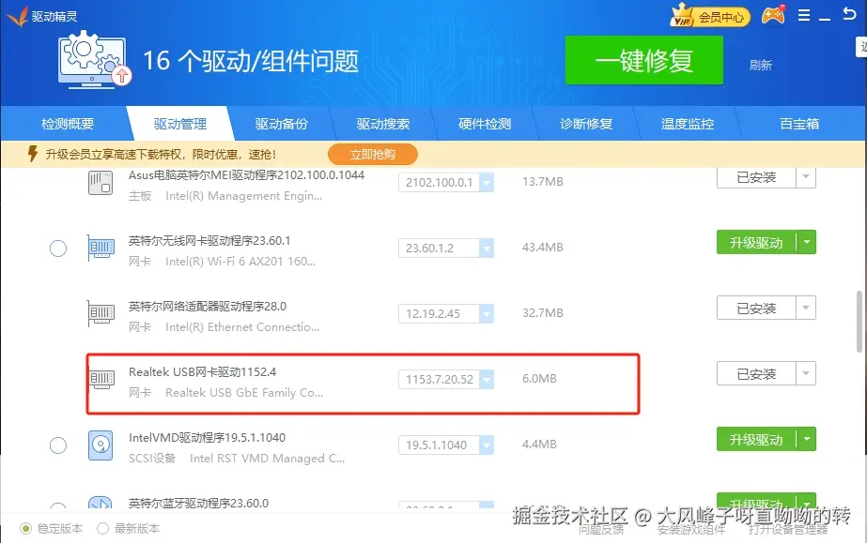Click the 立即抢购 promotion button

(x=372, y=154)
